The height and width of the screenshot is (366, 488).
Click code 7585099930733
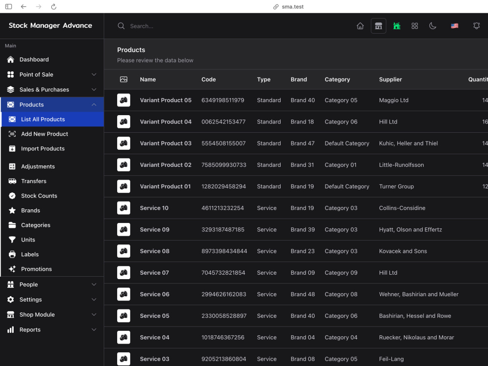tap(224, 165)
